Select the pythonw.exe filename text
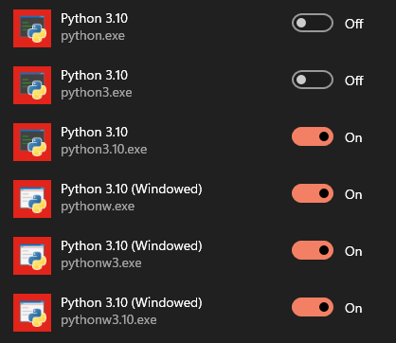The width and height of the screenshot is (396, 343). click(98, 207)
